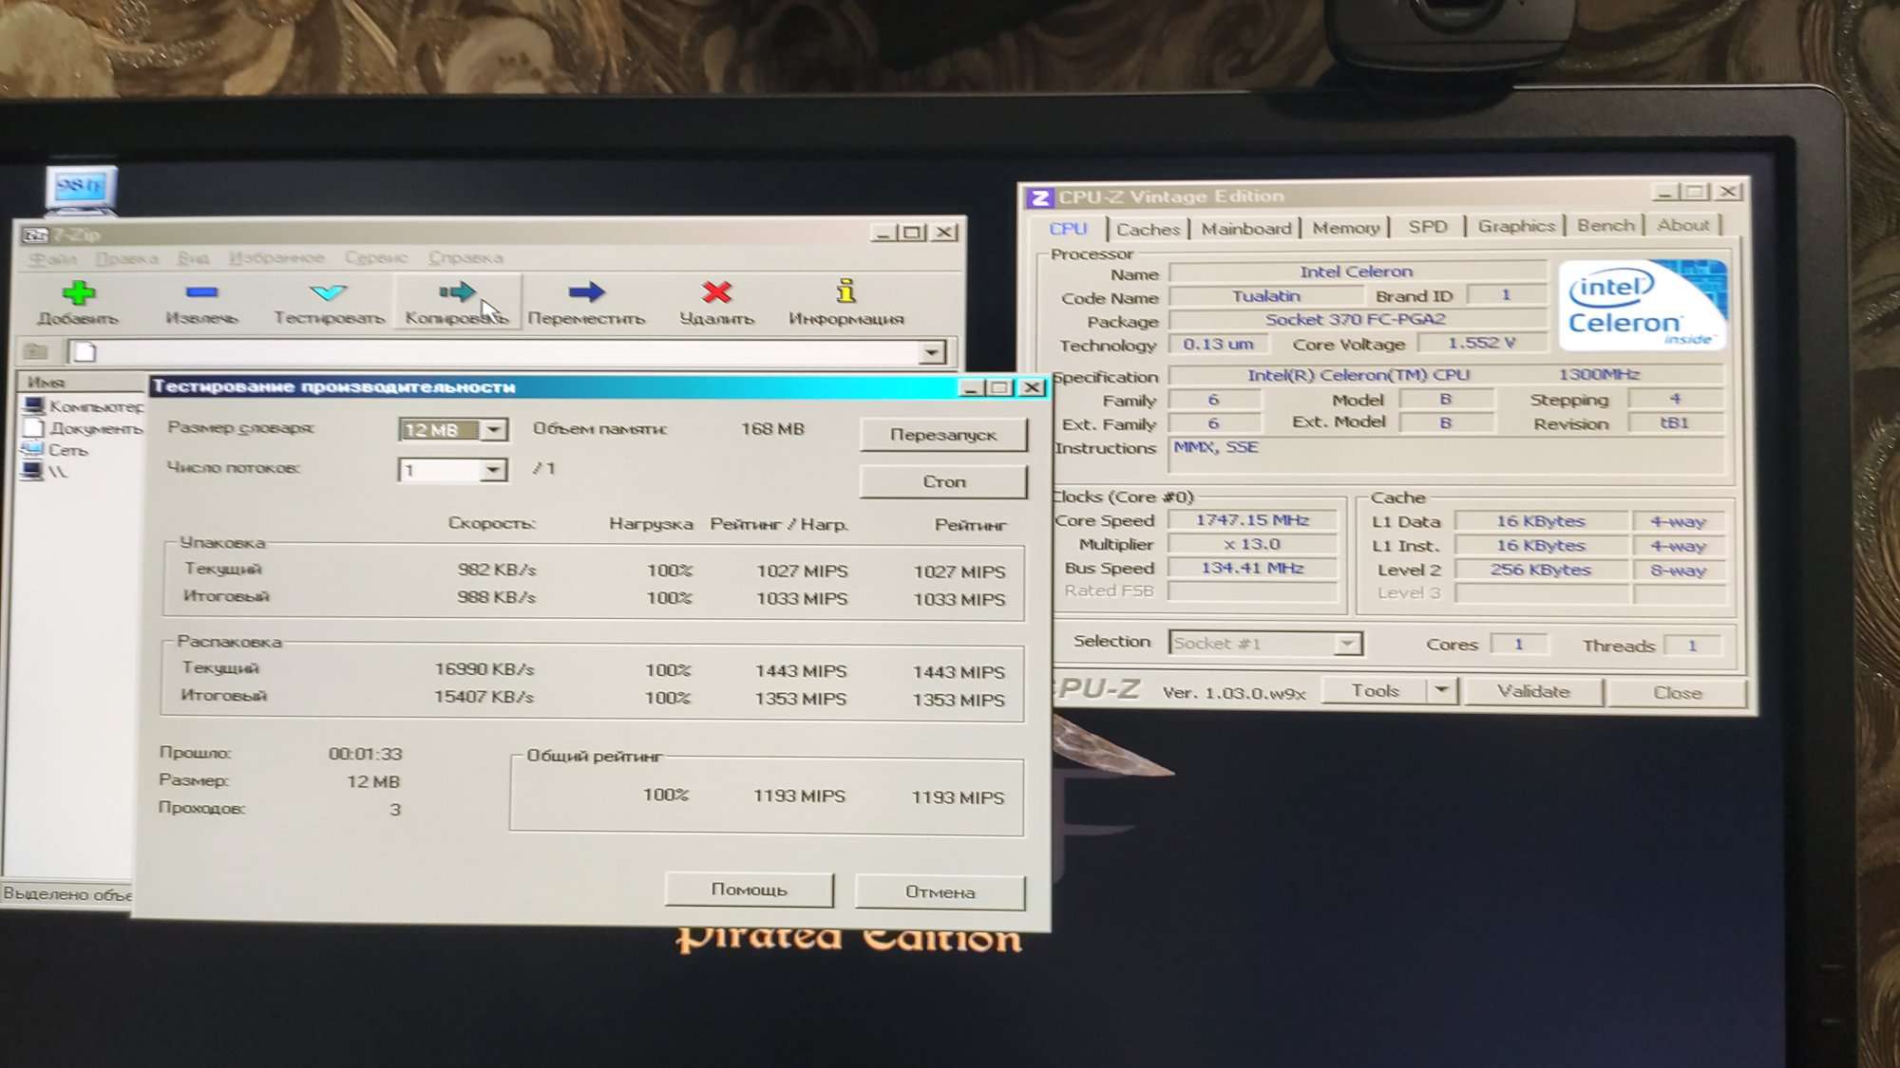1900x1068 pixels.
Task: Open the Bench tab in CPU-Z
Action: coord(1605,226)
